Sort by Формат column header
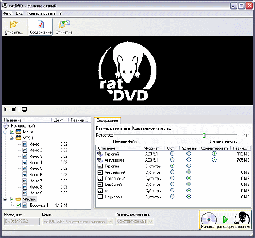The width and height of the screenshot is (255, 238). [154, 148]
